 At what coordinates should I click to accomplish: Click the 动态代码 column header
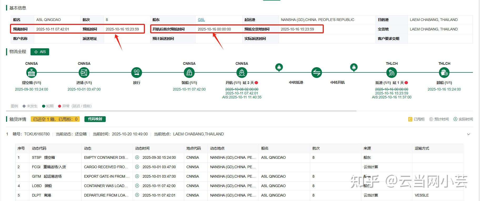tap(39, 149)
